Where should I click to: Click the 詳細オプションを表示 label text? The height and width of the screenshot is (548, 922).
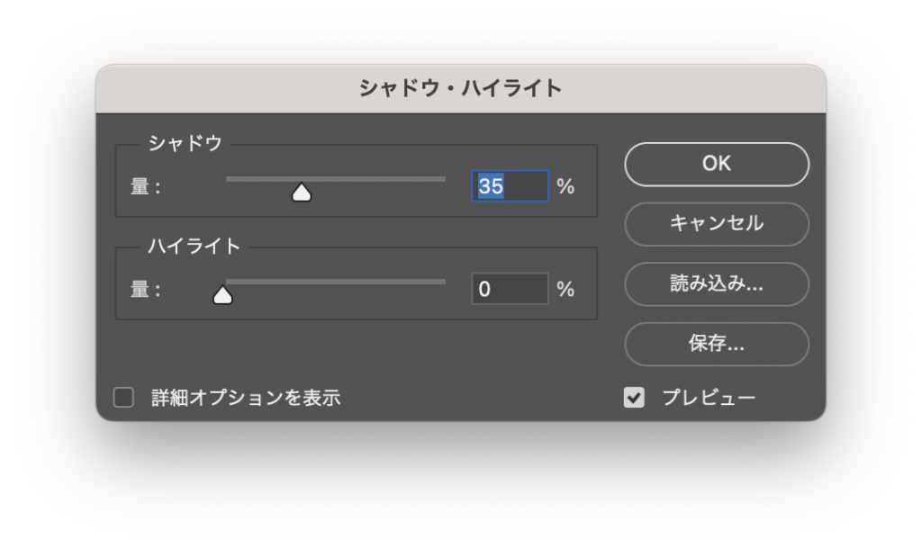(x=246, y=398)
